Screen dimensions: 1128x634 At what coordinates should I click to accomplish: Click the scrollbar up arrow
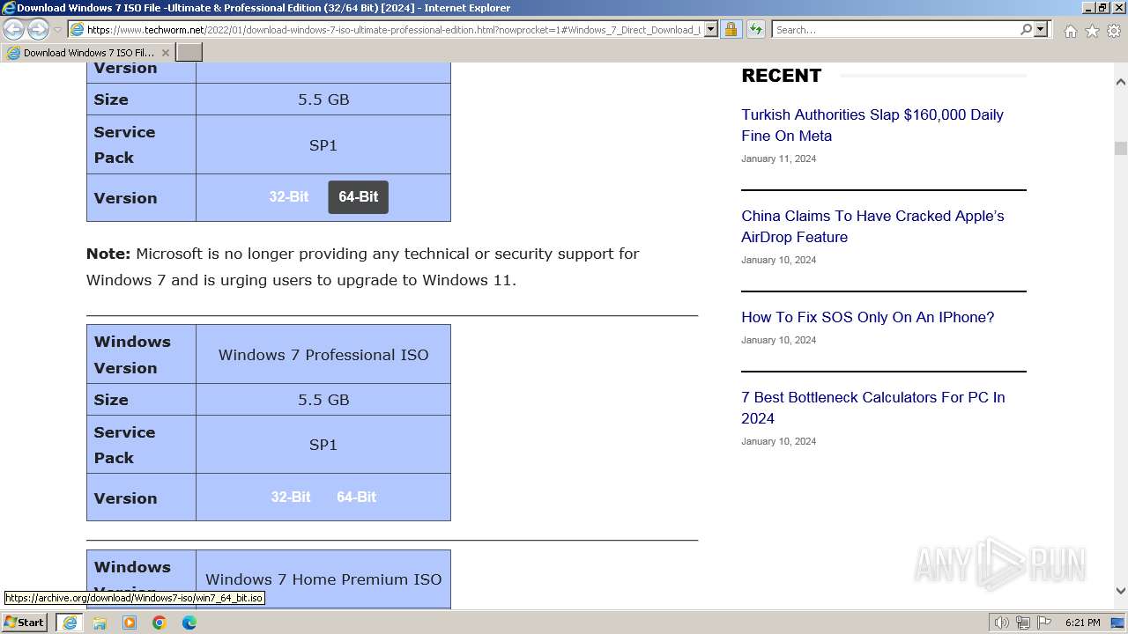coord(1121,81)
